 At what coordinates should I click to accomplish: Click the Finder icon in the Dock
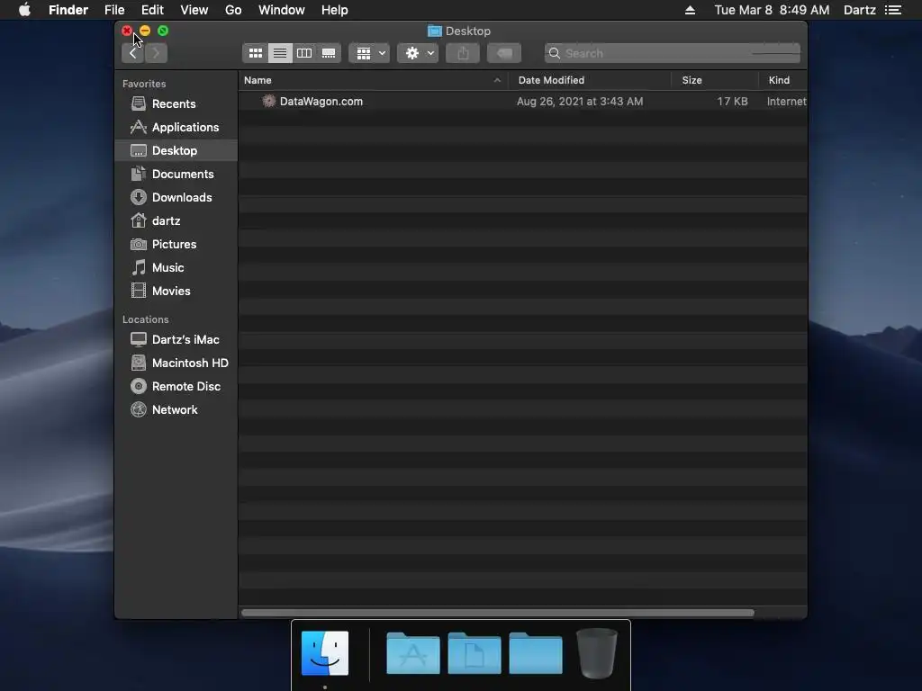pos(325,653)
